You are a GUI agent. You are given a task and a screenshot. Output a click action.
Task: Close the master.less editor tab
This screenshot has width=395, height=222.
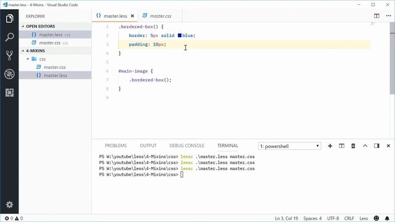point(132,16)
